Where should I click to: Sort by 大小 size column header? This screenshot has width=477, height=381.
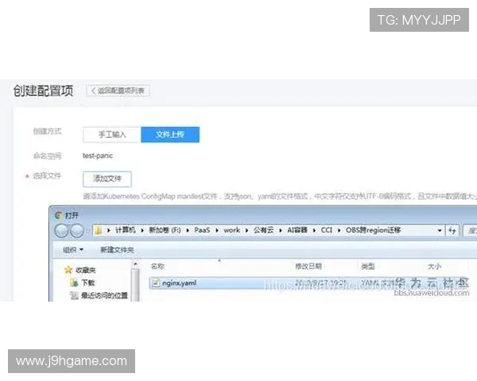[x=434, y=267]
